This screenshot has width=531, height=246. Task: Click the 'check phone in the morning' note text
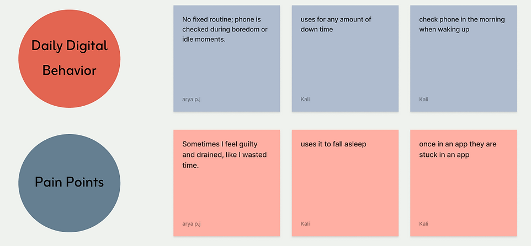462,24
